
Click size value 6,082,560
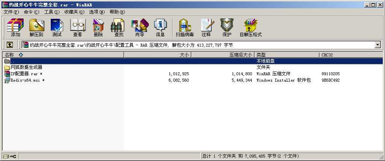(x=179, y=80)
